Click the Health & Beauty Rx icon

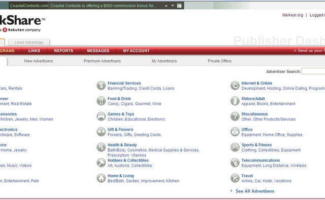pyautogui.click(x=101, y=147)
